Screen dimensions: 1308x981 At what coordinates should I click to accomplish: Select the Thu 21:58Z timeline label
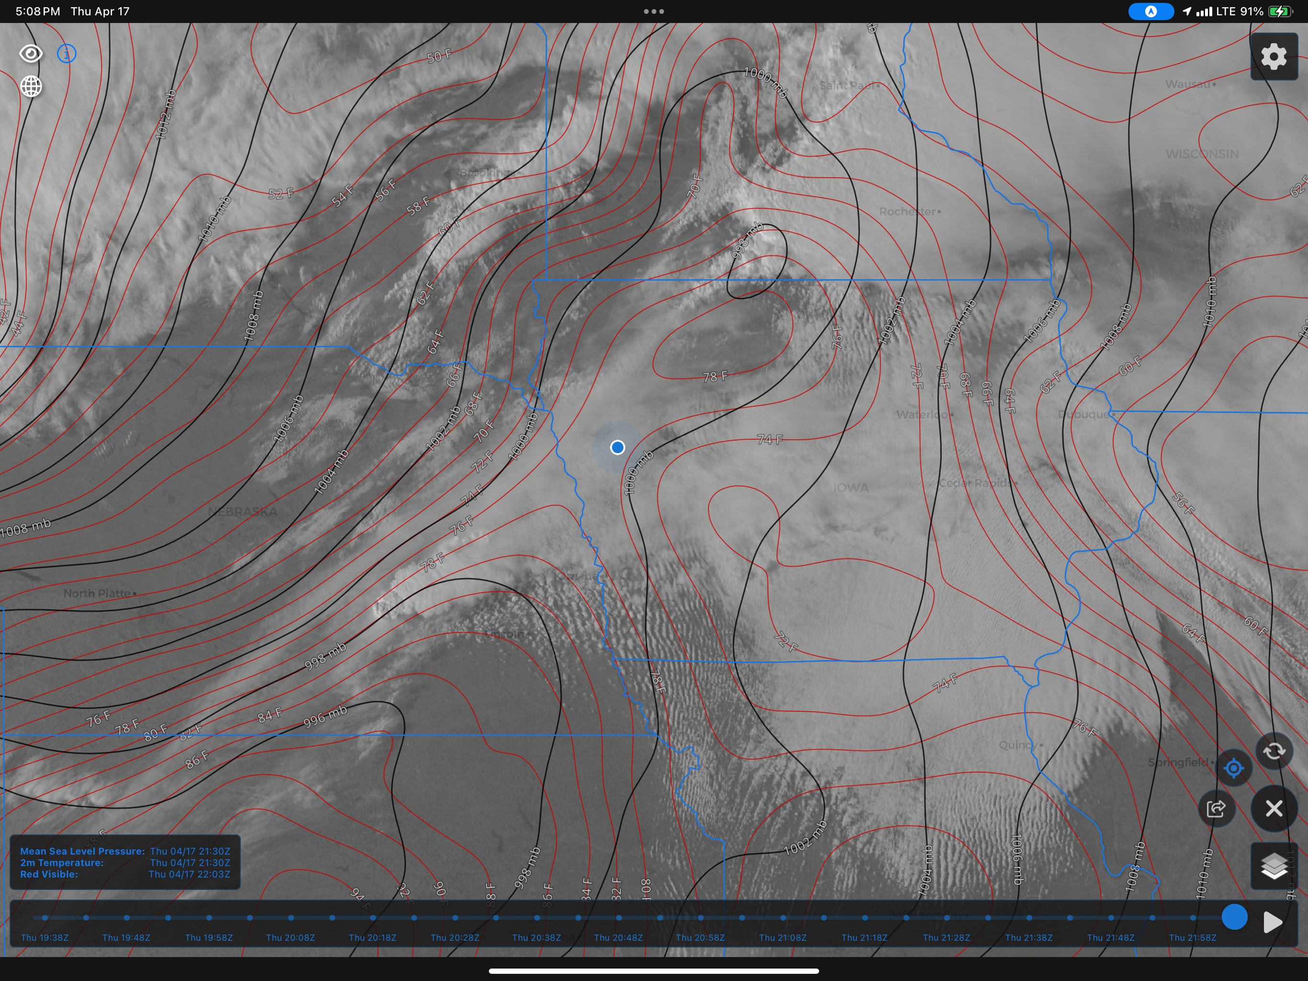point(1192,937)
